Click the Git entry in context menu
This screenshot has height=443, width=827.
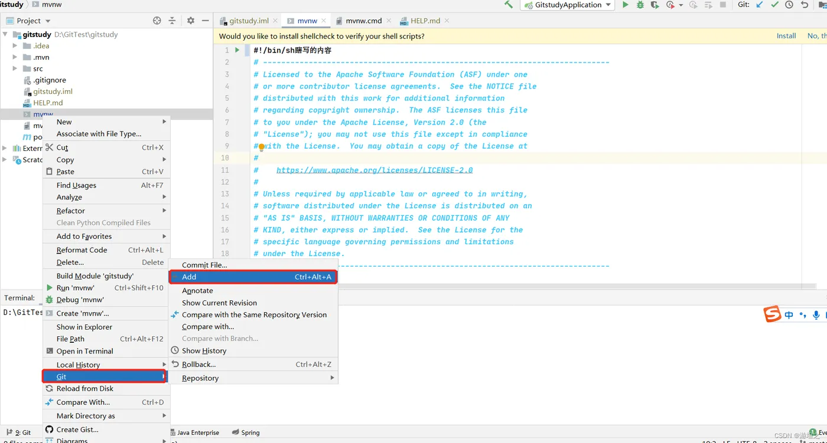click(104, 376)
